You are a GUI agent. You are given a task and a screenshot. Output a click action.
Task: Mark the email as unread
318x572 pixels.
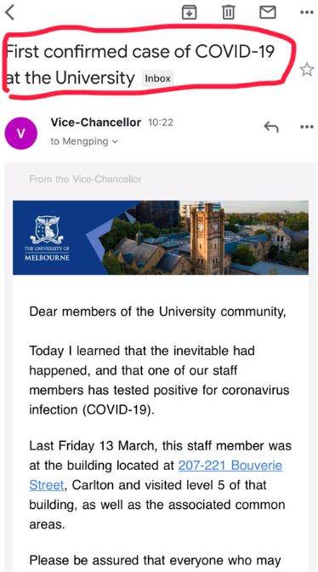[267, 13]
